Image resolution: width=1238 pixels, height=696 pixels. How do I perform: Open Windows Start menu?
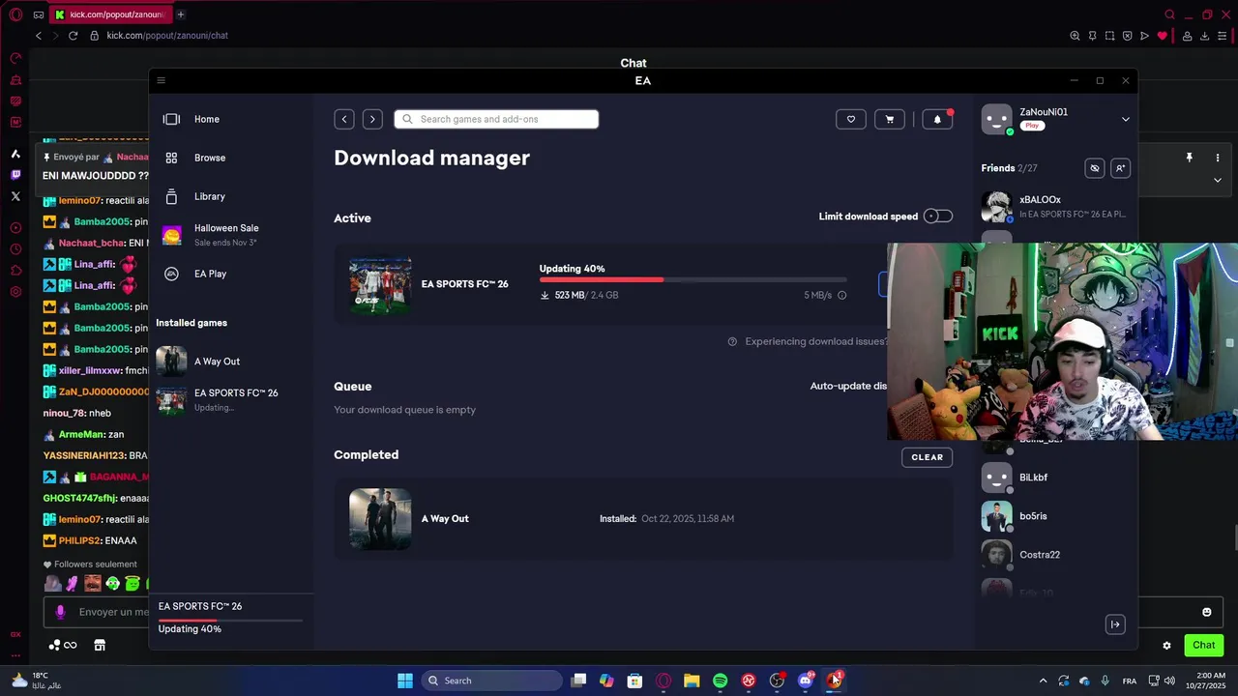pyautogui.click(x=405, y=681)
